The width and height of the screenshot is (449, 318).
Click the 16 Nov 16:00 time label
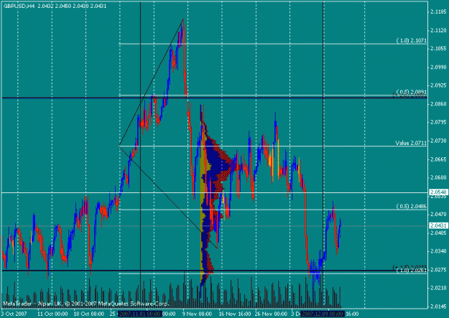point(235,314)
